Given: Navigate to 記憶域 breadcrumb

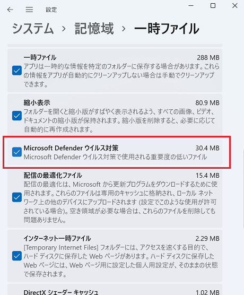Looking at the screenshot, I should [94, 29].
